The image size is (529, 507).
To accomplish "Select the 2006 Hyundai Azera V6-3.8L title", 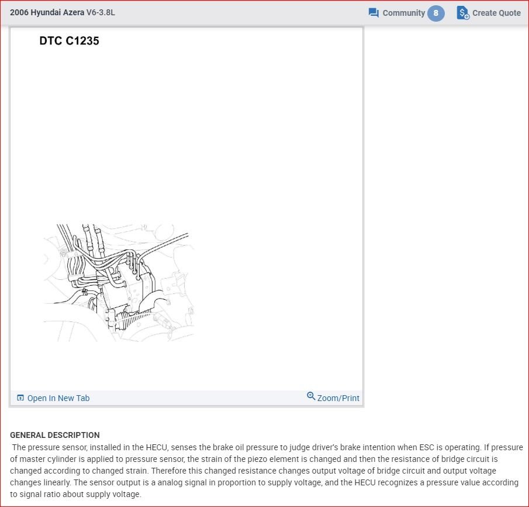I will pos(63,12).
